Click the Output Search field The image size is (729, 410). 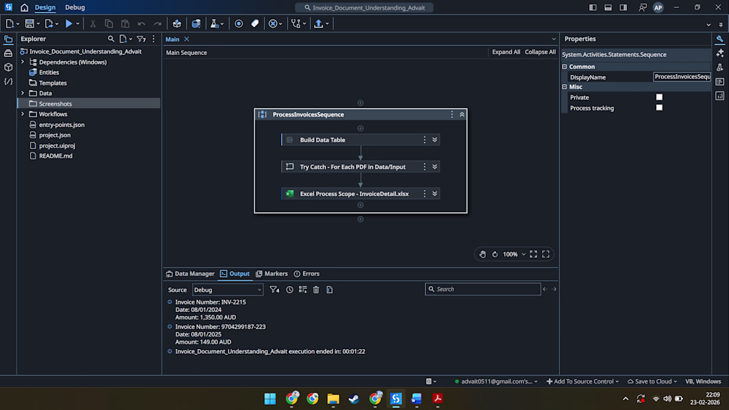point(482,289)
